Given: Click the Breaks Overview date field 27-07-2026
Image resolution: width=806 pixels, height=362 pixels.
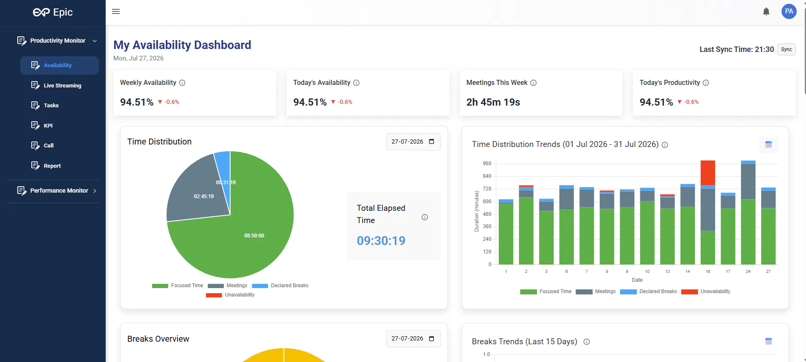Looking at the screenshot, I should tap(413, 338).
